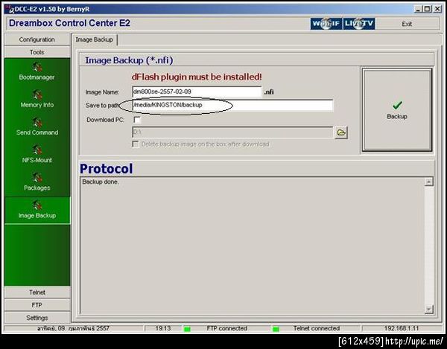Open the Memory Info tool
447x349 pixels.
coord(37,100)
